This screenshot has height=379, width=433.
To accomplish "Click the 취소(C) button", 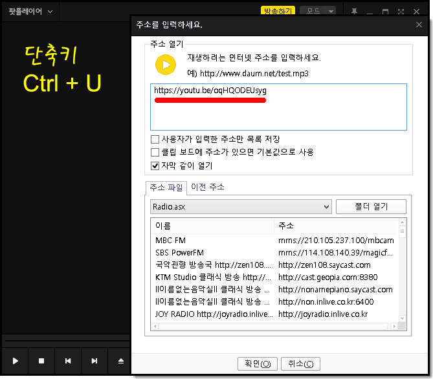I will coord(300,364).
